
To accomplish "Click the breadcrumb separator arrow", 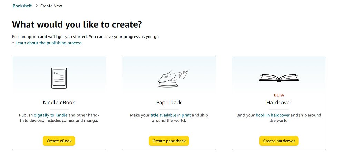I will click(x=37, y=6).
